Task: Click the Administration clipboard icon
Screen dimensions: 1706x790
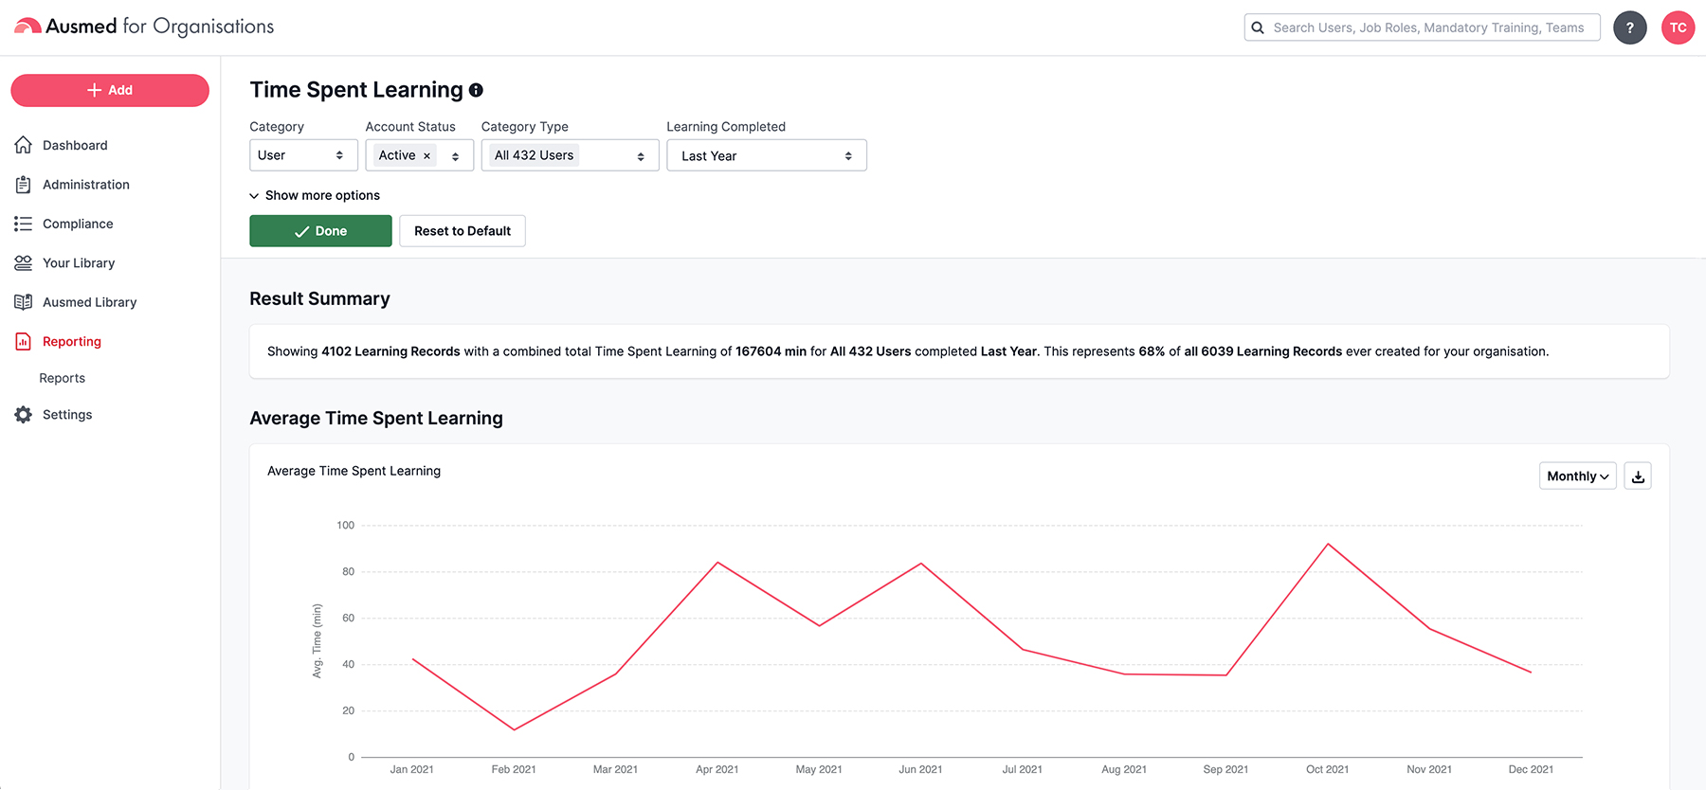Action: [24, 185]
